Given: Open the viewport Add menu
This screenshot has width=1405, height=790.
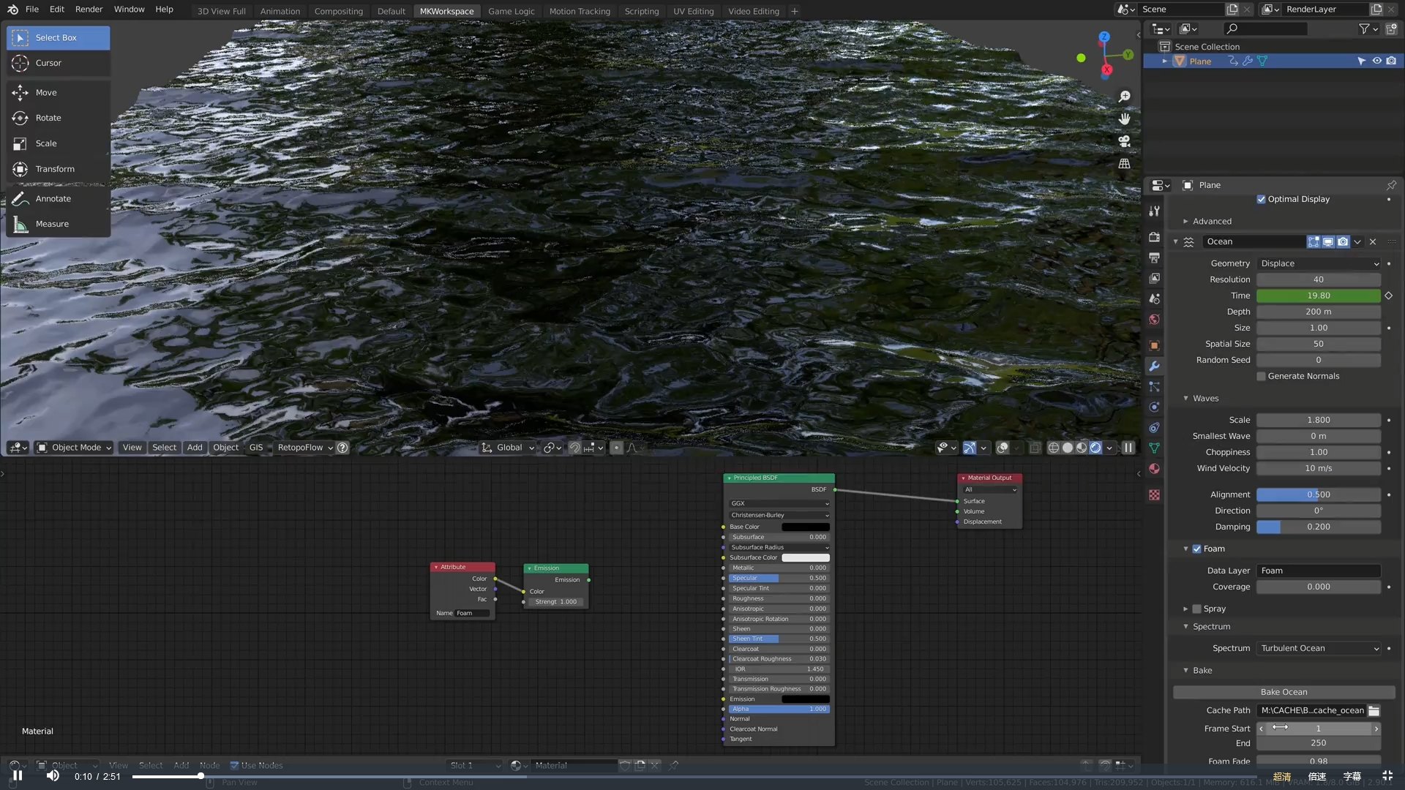Looking at the screenshot, I should [x=195, y=448].
